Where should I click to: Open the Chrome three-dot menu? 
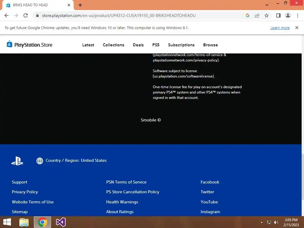[x=297, y=15]
